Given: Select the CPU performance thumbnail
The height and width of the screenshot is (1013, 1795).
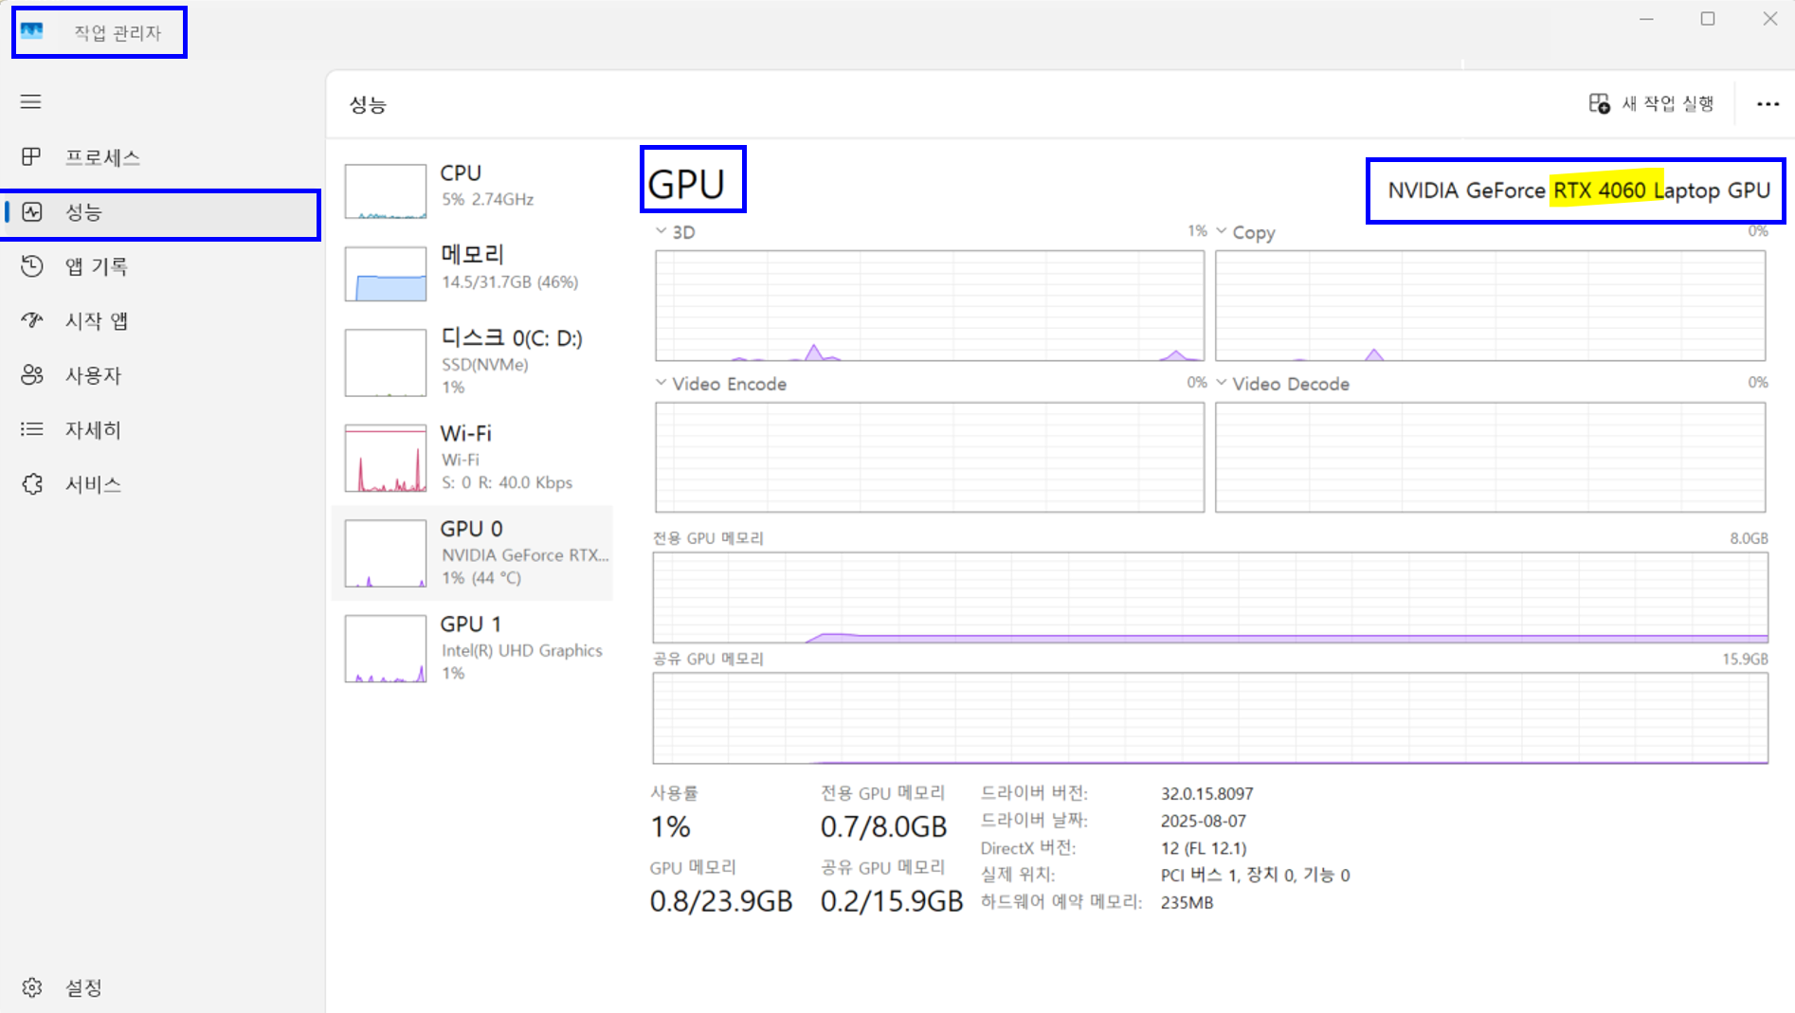Looking at the screenshot, I should [386, 190].
